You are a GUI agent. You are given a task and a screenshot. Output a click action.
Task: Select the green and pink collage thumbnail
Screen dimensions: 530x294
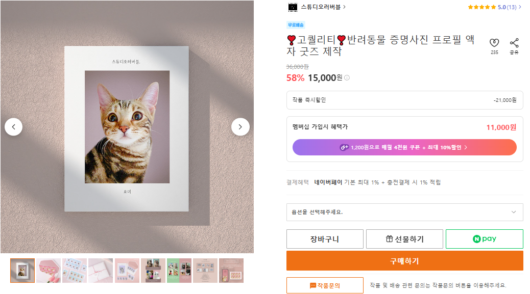[179, 271]
